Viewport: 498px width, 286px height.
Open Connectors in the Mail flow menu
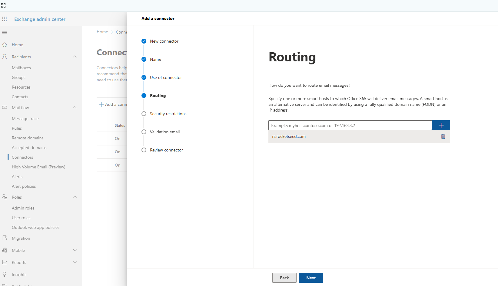click(x=22, y=157)
